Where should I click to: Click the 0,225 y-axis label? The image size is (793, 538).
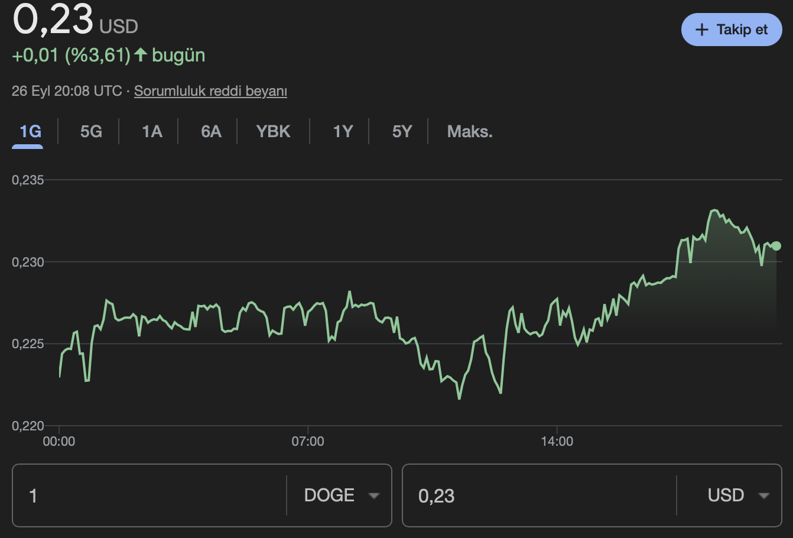28,344
